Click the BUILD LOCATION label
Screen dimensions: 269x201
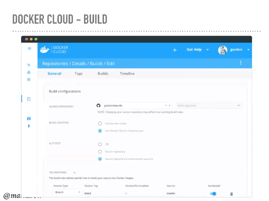click(x=59, y=123)
